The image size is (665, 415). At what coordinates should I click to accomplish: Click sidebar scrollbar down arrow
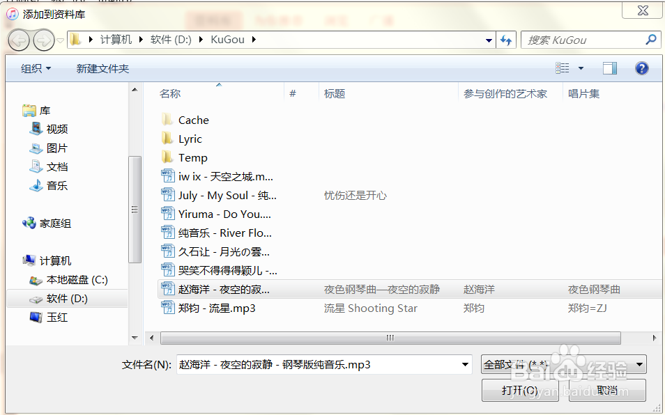coord(135,338)
